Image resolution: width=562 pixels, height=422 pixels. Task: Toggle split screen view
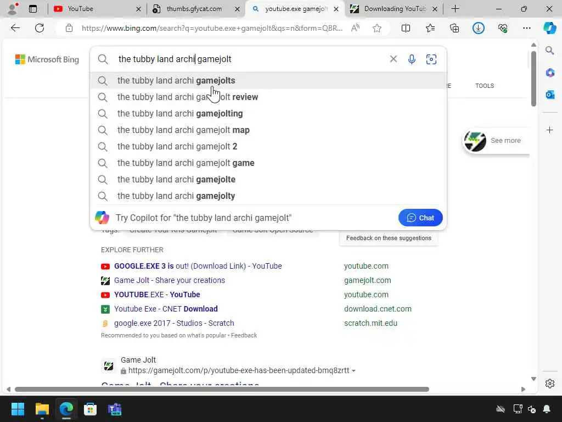[406, 28]
